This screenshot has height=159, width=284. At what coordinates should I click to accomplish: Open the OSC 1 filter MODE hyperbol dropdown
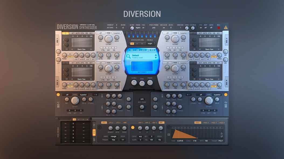tap(116, 33)
